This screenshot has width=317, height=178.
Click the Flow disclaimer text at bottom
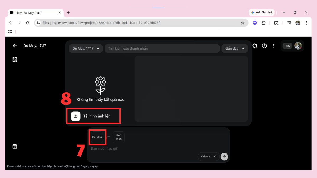click(53, 166)
